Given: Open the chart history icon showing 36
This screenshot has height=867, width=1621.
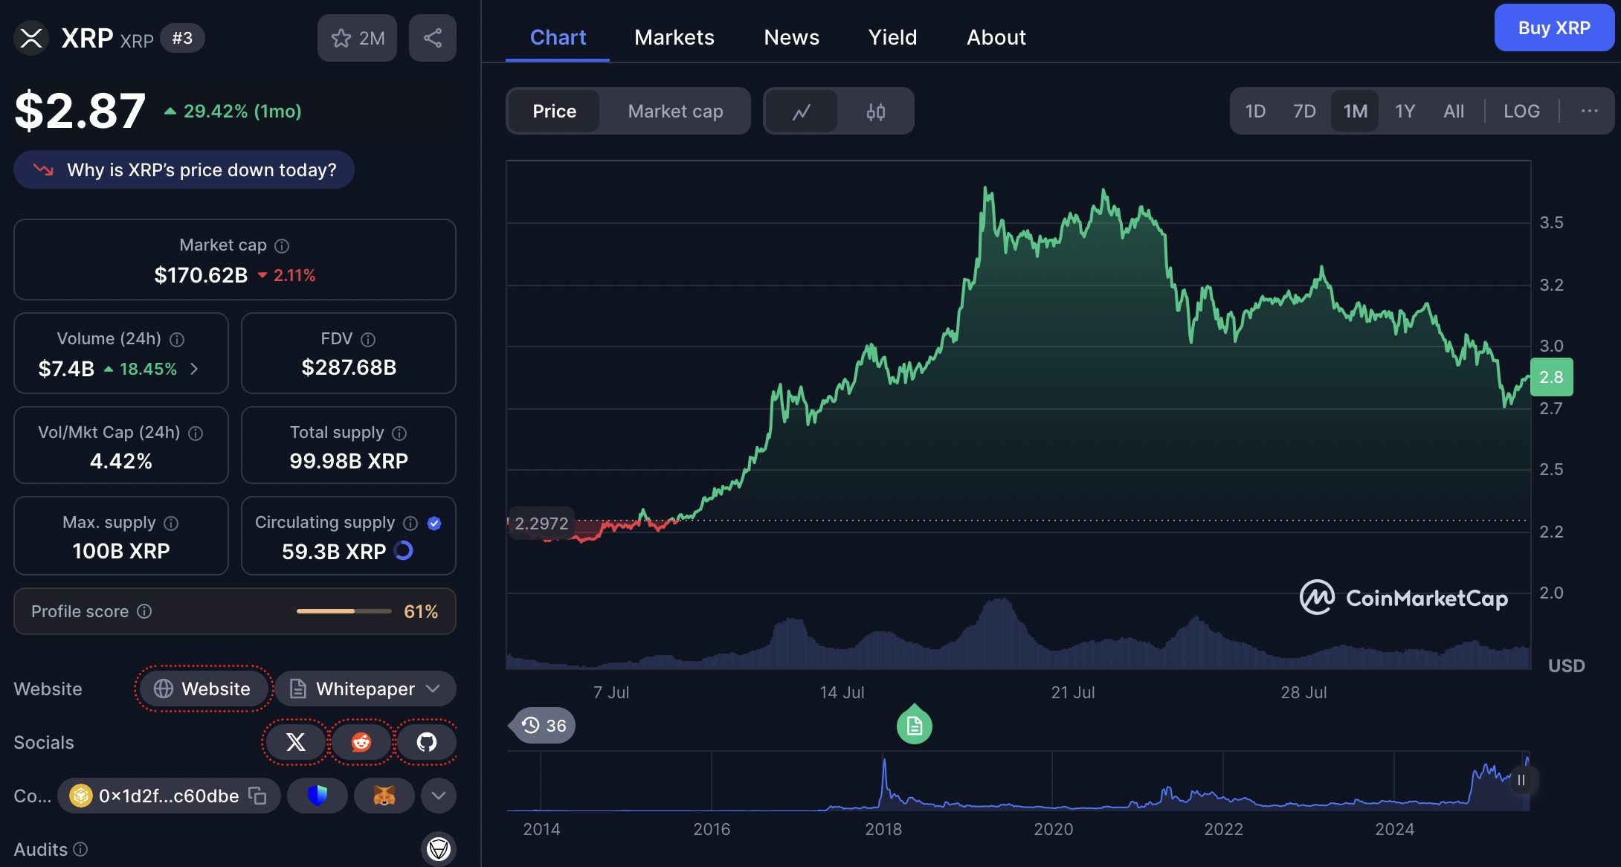Looking at the screenshot, I should [x=541, y=725].
